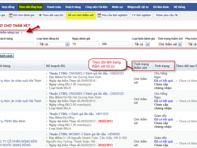The height and width of the screenshot is (148, 197).
Task: Click calendar icon on KH chờ đánh giá
Action: tap(11, 15)
